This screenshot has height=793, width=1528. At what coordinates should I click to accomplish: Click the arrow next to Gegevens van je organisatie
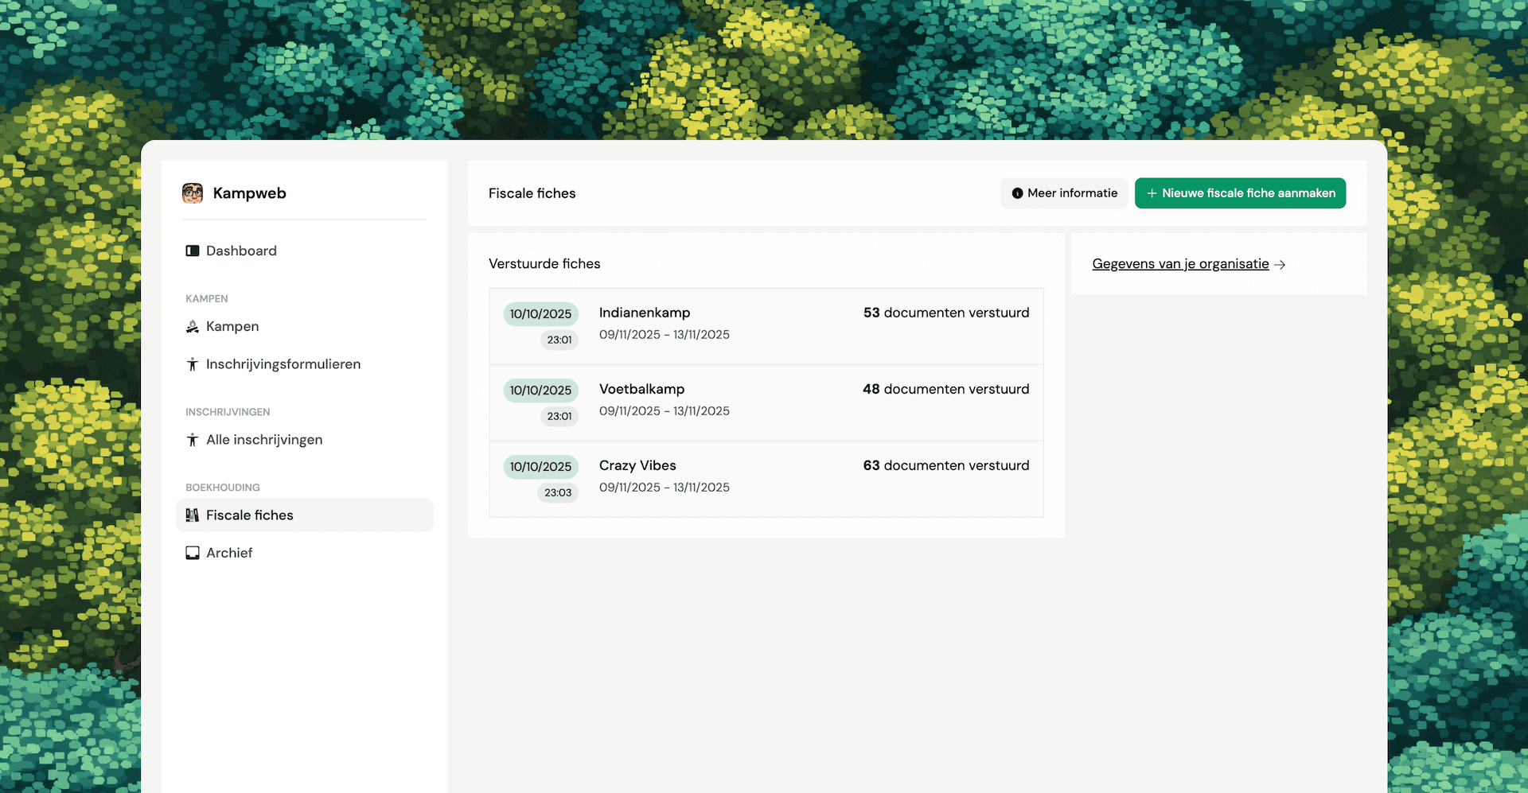pos(1280,265)
